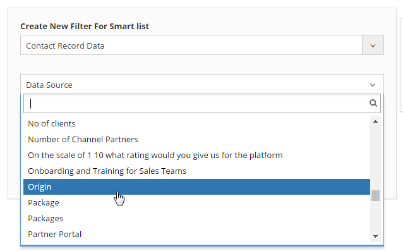Click the Create New Filter heading

[x=85, y=26]
